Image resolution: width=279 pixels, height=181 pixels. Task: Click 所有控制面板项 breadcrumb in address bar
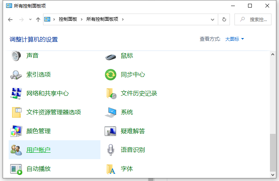[103, 19]
